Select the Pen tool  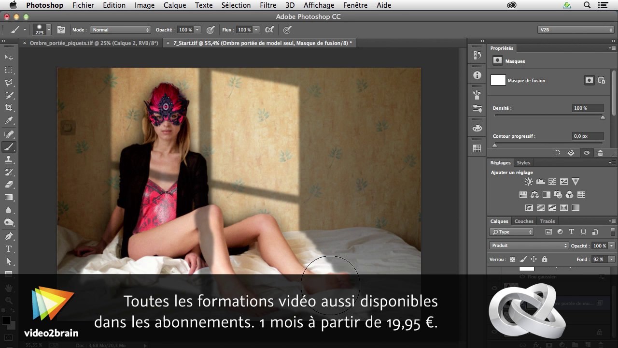[9, 236]
